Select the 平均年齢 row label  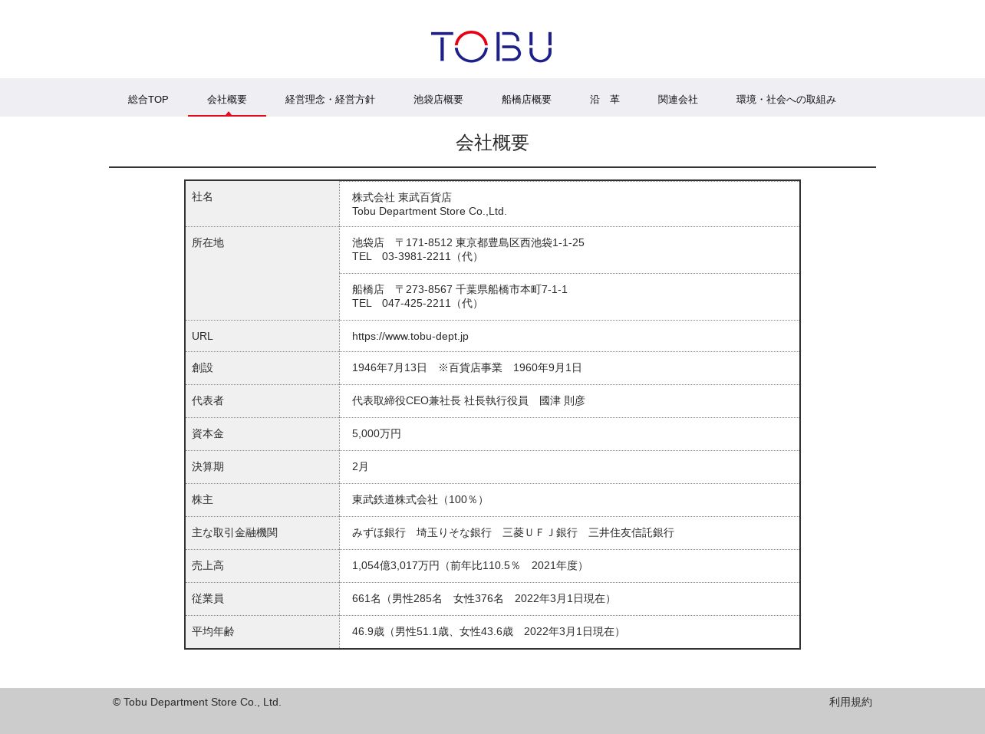pyautogui.click(x=213, y=631)
